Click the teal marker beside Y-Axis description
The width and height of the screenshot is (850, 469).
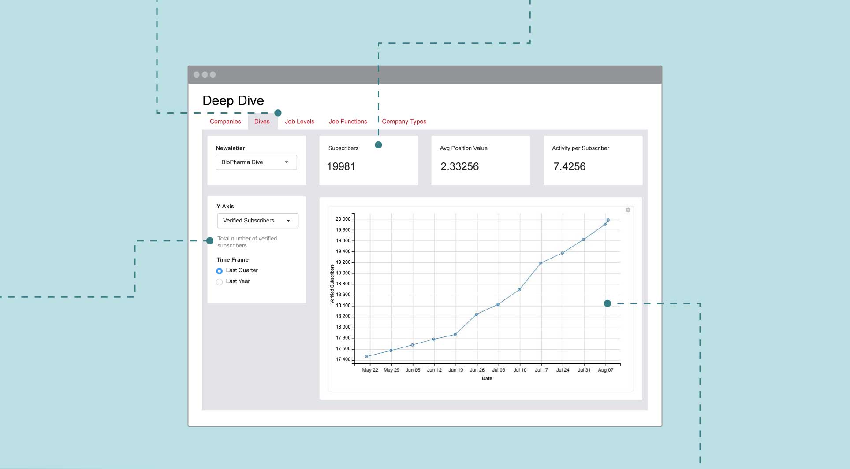[210, 241]
